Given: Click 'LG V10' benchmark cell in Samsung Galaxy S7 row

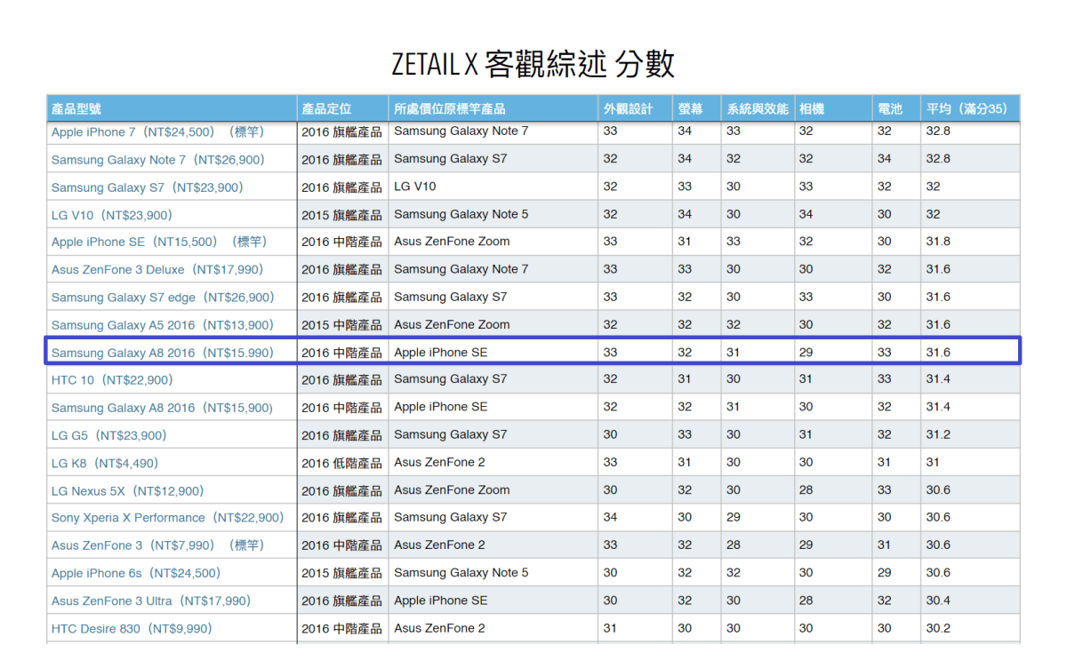Looking at the screenshot, I should [x=415, y=187].
